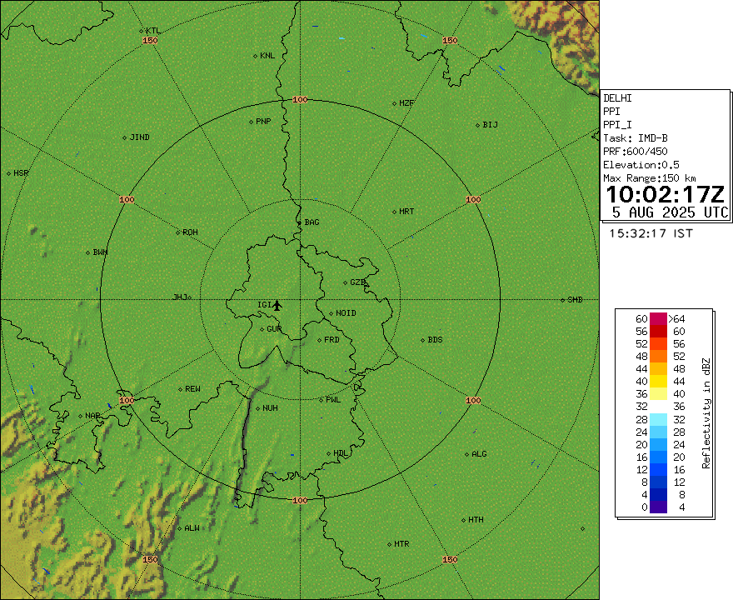Click the >64 dBZ magenta legend swatch
Image resolution: width=733 pixels, height=600 pixels.
658,319
